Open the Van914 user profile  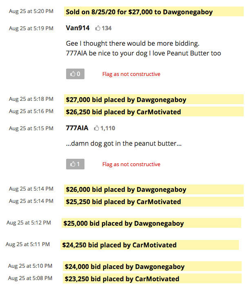point(78,28)
